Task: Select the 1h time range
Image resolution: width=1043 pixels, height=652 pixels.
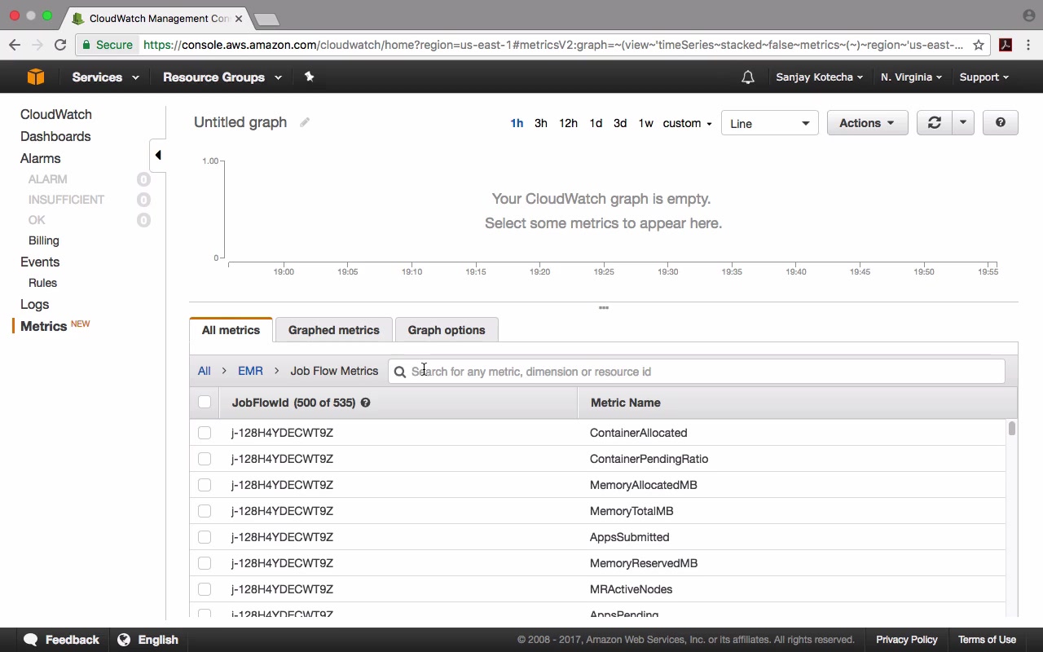Action: (x=517, y=123)
